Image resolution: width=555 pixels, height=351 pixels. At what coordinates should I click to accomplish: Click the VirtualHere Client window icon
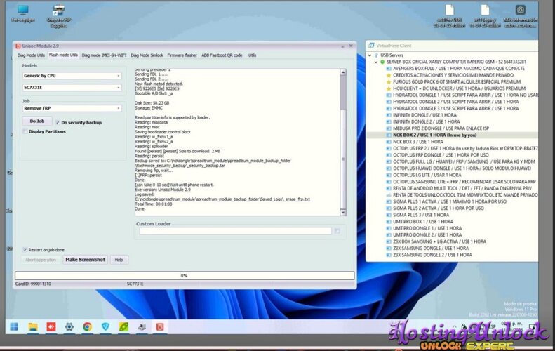(371, 46)
